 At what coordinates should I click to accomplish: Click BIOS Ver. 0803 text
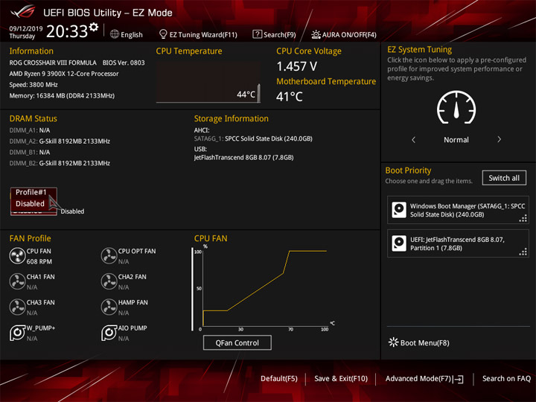[124, 63]
